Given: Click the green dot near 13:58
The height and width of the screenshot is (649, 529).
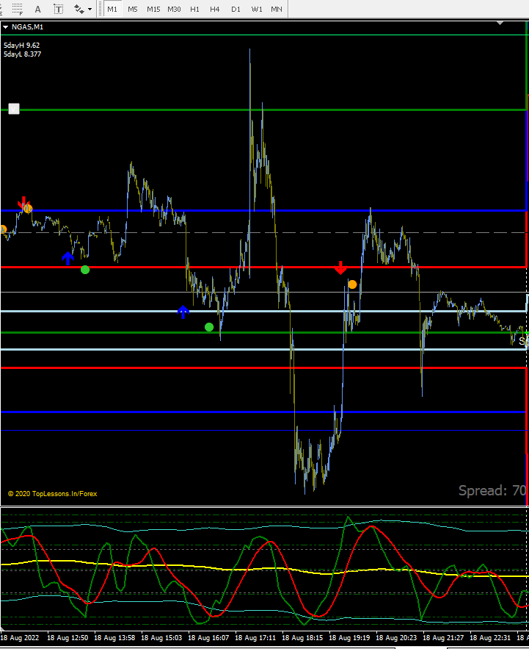Looking at the screenshot, I should pos(85,270).
